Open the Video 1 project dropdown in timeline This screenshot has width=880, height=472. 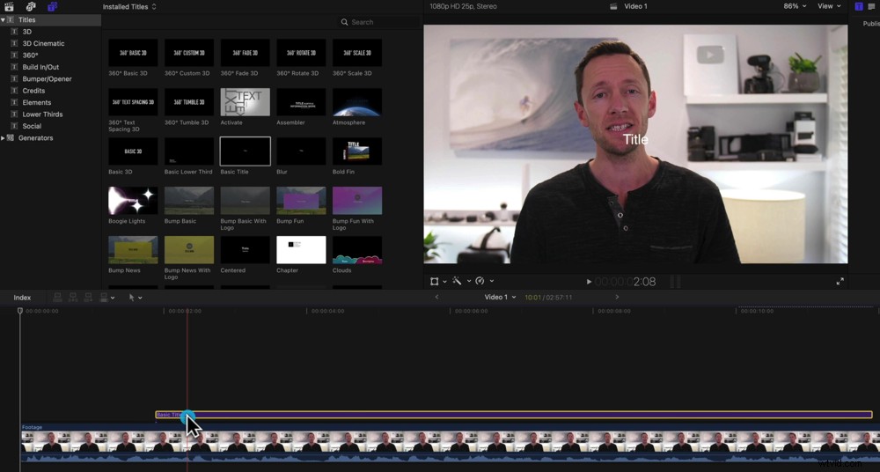(500, 297)
